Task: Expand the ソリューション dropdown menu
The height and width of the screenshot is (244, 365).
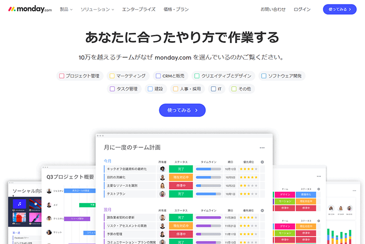Action: click(x=97, y=9)
